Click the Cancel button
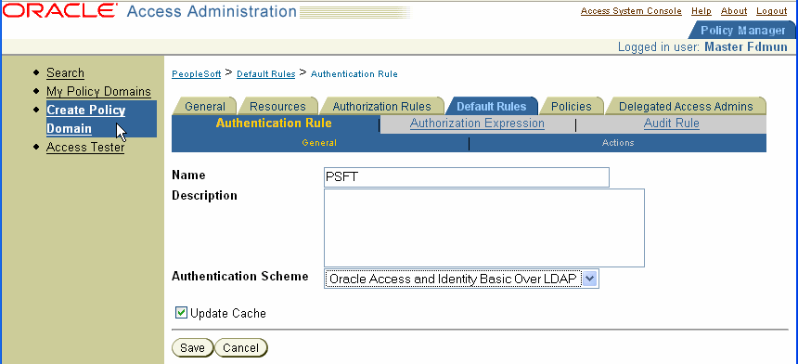798x364 pixels. coord(240,347)
